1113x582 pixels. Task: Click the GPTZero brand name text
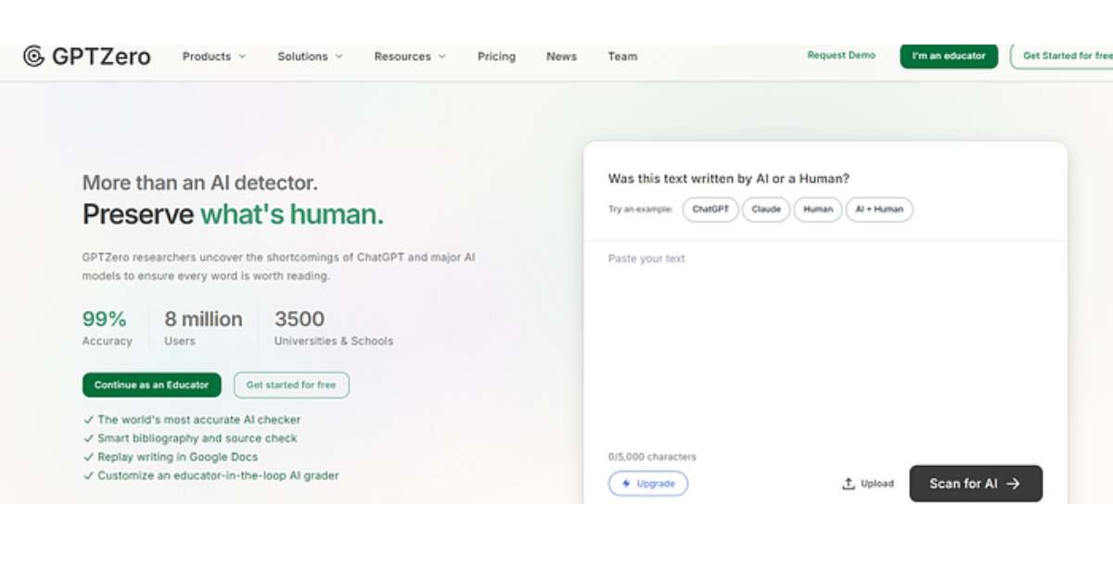(x=101, y=57)
